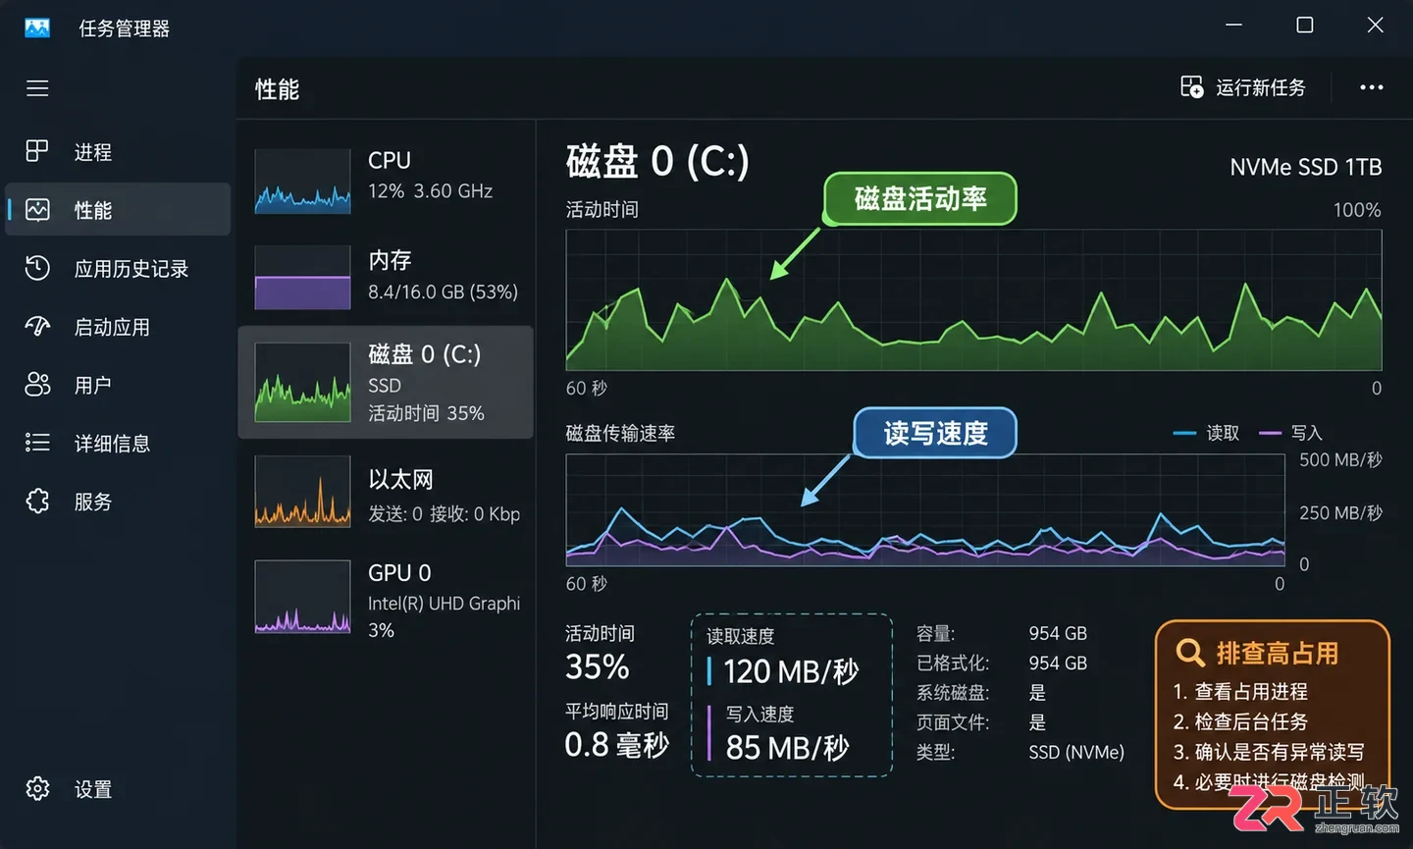Screen dimensions: 1413x849
Task: Select the 以太网 thumbnail graph
Action: pos(302,491)
